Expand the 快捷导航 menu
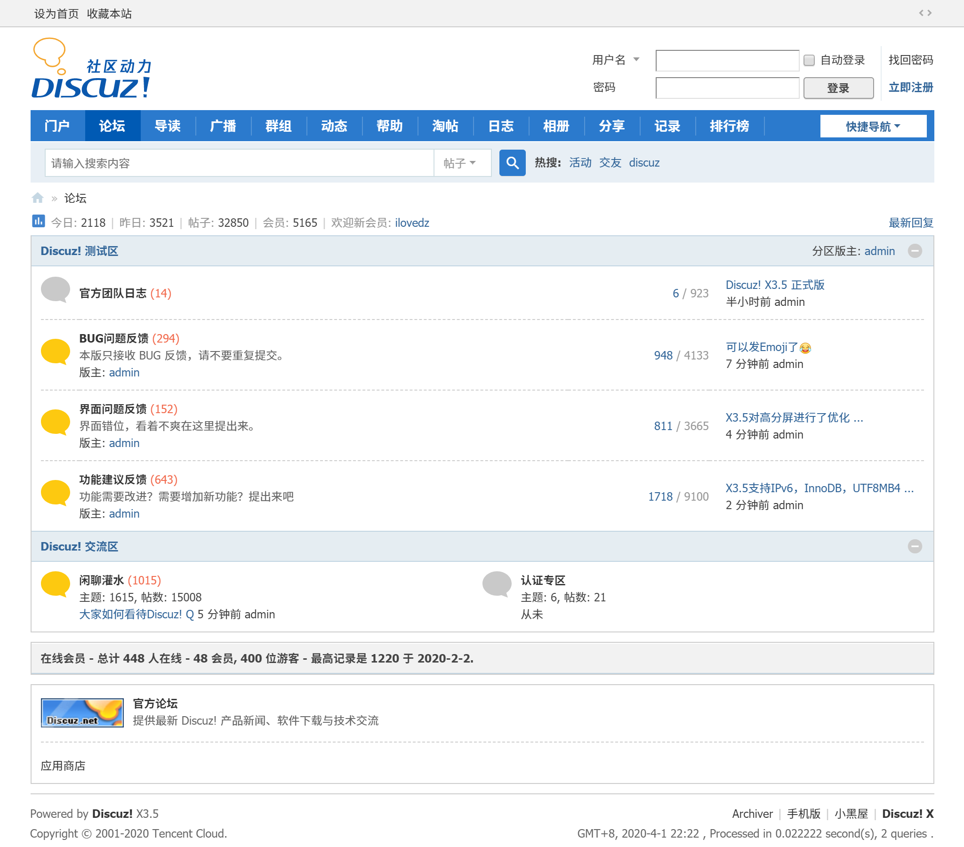Viewport: 964px width, 847px height. coord(873,127)
